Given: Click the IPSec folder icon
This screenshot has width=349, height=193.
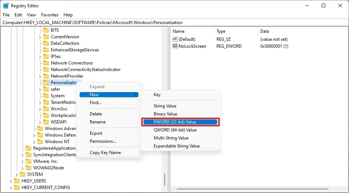Looking at the screenshot, I should tap(46, 56).
